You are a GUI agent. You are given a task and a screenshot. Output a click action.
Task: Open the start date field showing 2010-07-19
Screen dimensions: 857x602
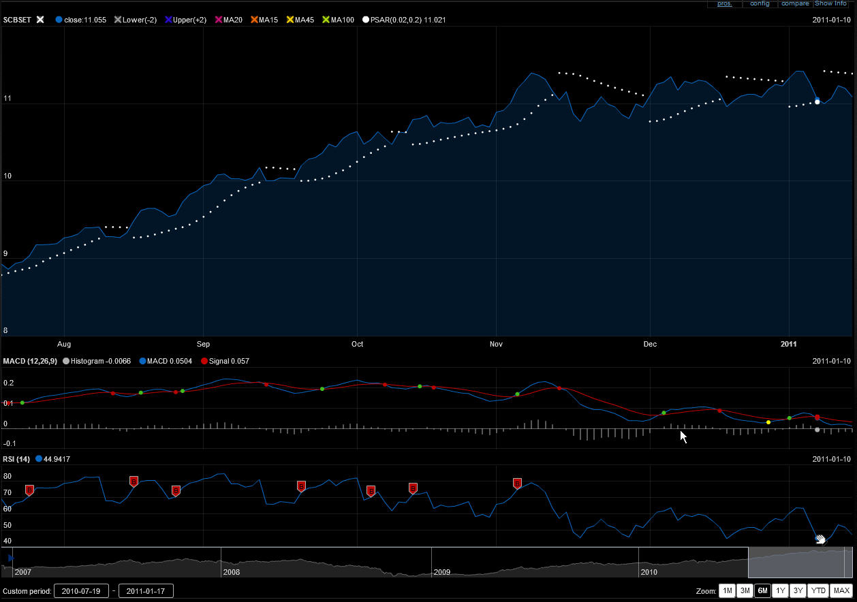82,590
